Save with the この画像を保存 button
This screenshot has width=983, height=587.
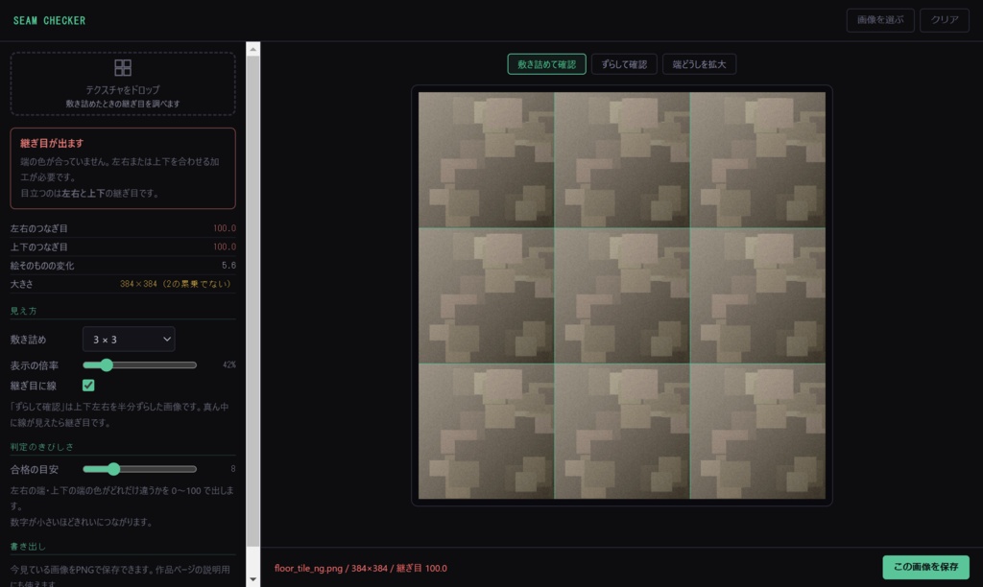925,567
